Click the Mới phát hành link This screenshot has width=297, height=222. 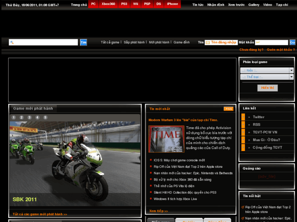[x=159, y=42]
